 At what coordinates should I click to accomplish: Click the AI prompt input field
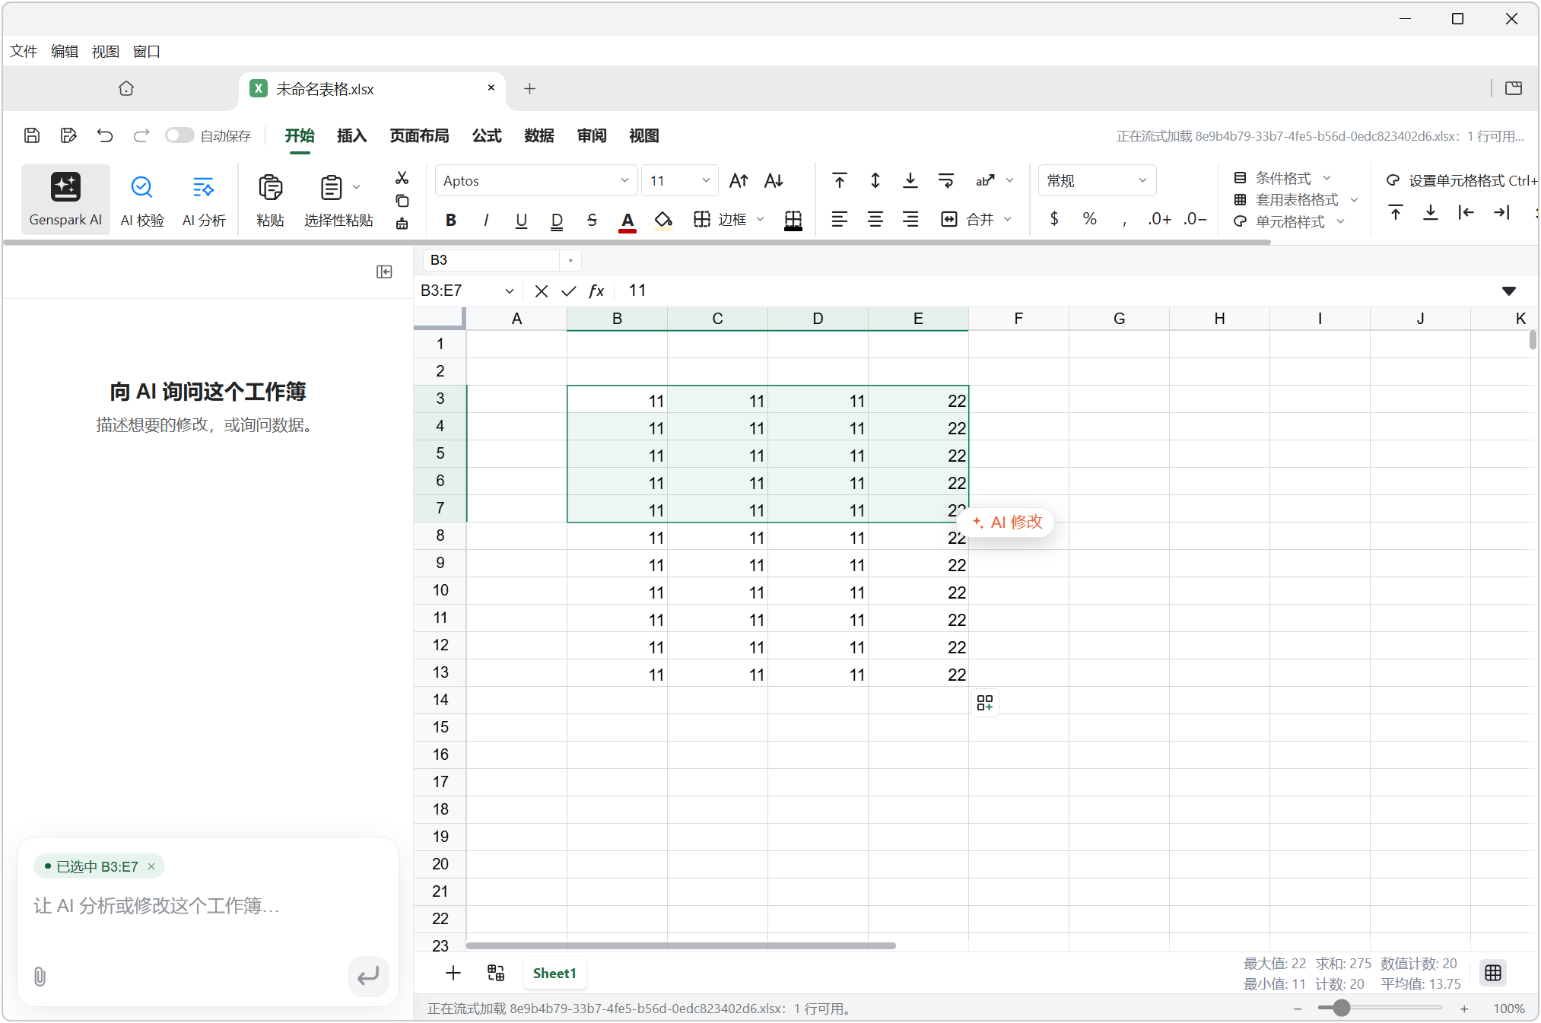click(x=207, y=906)
